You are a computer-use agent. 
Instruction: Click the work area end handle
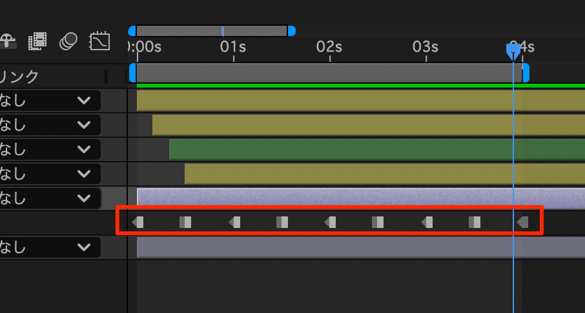coord(526,73)
